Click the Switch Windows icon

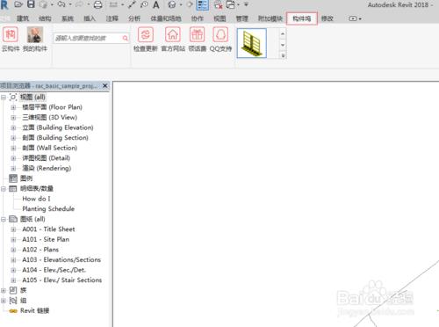pyautogui.click(x=231, y=4)
